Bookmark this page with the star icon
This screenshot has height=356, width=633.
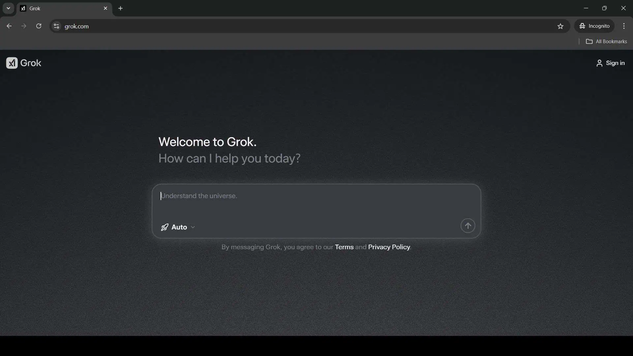pyautogui.click(x=560, y=26)
